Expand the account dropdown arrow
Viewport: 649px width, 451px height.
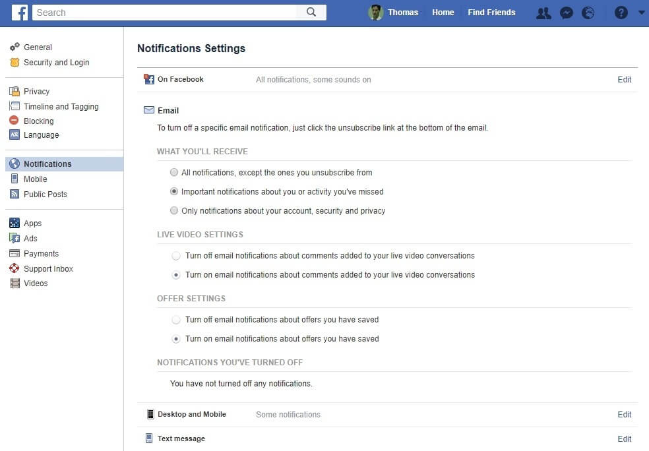642,13
